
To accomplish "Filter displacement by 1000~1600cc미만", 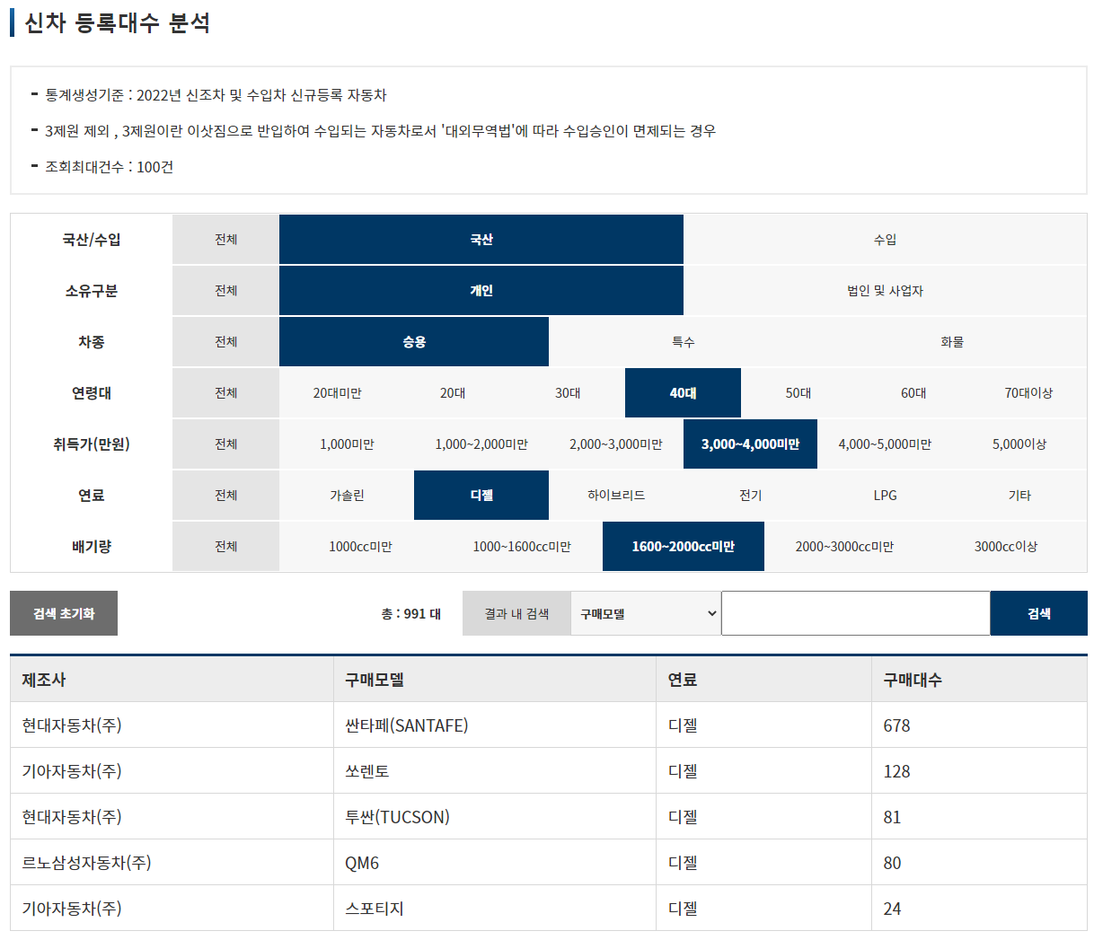I will [x=522, y=547].
